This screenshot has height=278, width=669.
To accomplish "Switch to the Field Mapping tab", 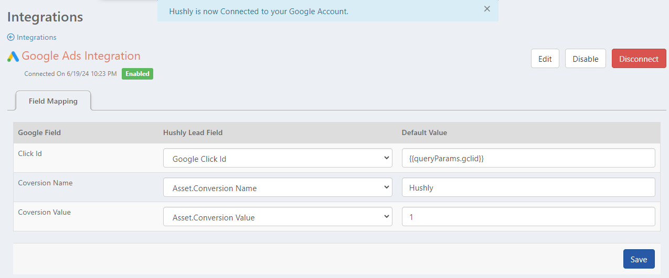I will (53, 101).
